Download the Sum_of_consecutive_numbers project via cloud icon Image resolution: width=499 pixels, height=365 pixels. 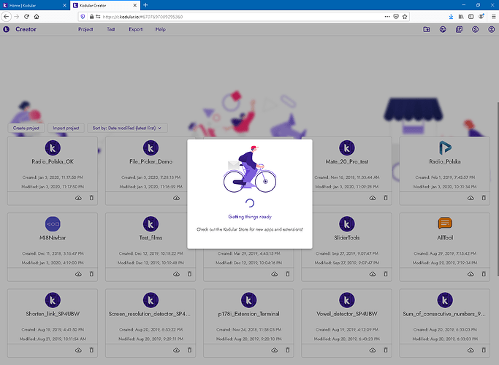tap(471, 350)
